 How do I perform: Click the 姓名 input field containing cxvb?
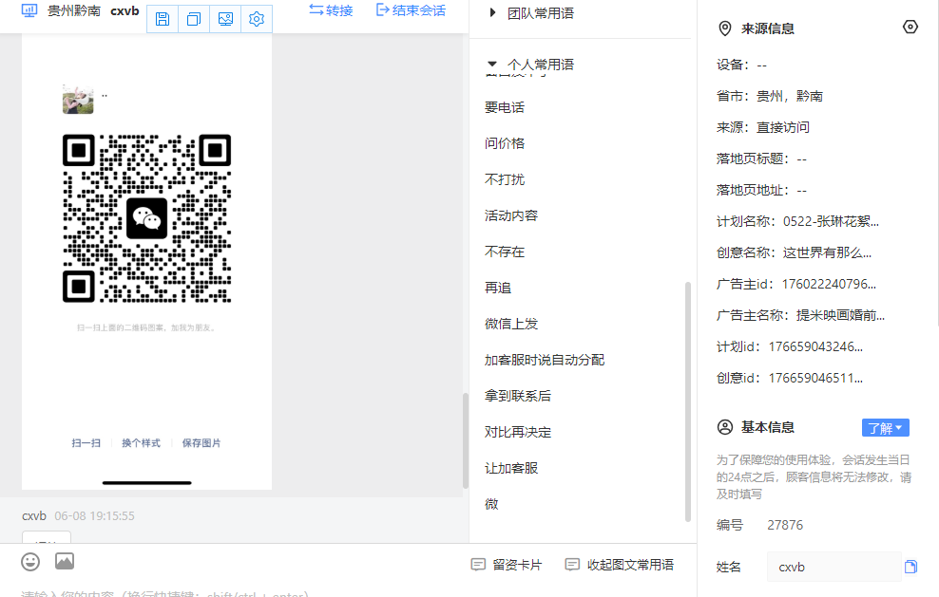(x=834, y=567)
